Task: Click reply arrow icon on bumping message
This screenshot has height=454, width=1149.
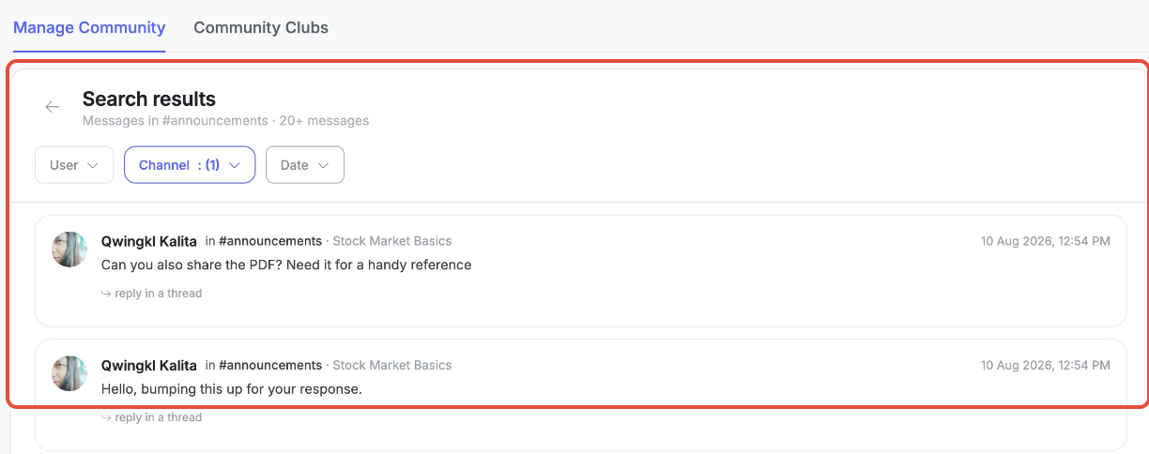Action: (106, 417)
